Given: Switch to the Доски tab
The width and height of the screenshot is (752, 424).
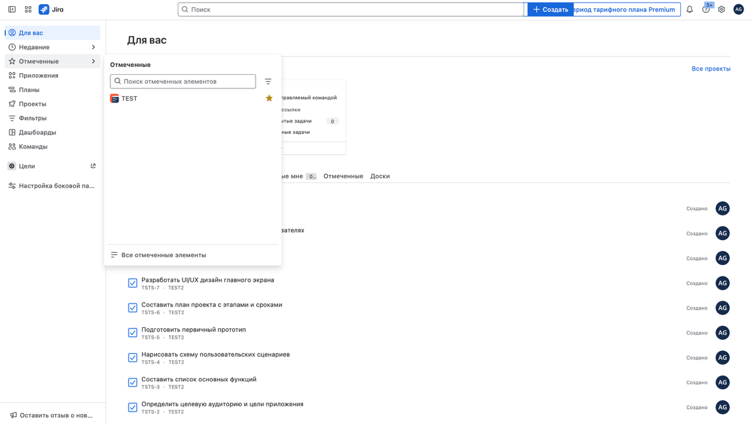Looking at the screenshot, I should (379, 176).
